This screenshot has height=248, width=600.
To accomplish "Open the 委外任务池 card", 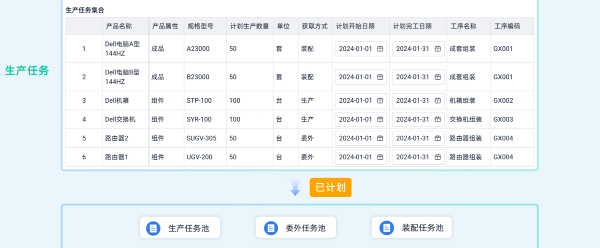I will click(295, 228).
